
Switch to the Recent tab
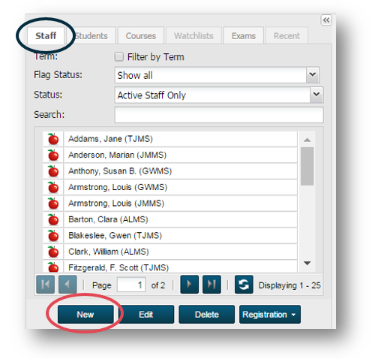(286, 35)
